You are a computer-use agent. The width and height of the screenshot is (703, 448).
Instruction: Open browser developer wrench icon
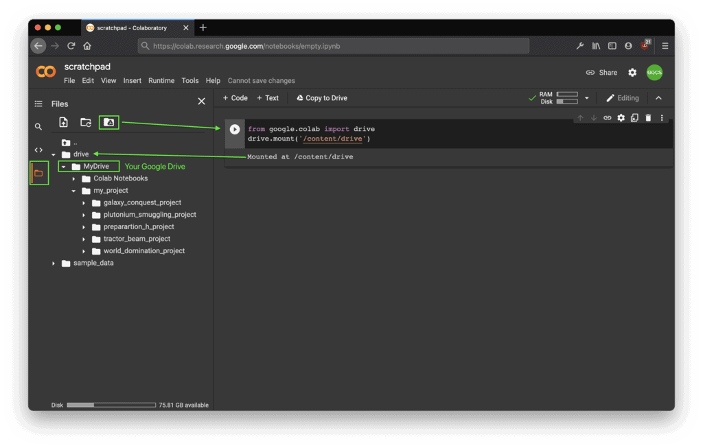tap(579, 46)
